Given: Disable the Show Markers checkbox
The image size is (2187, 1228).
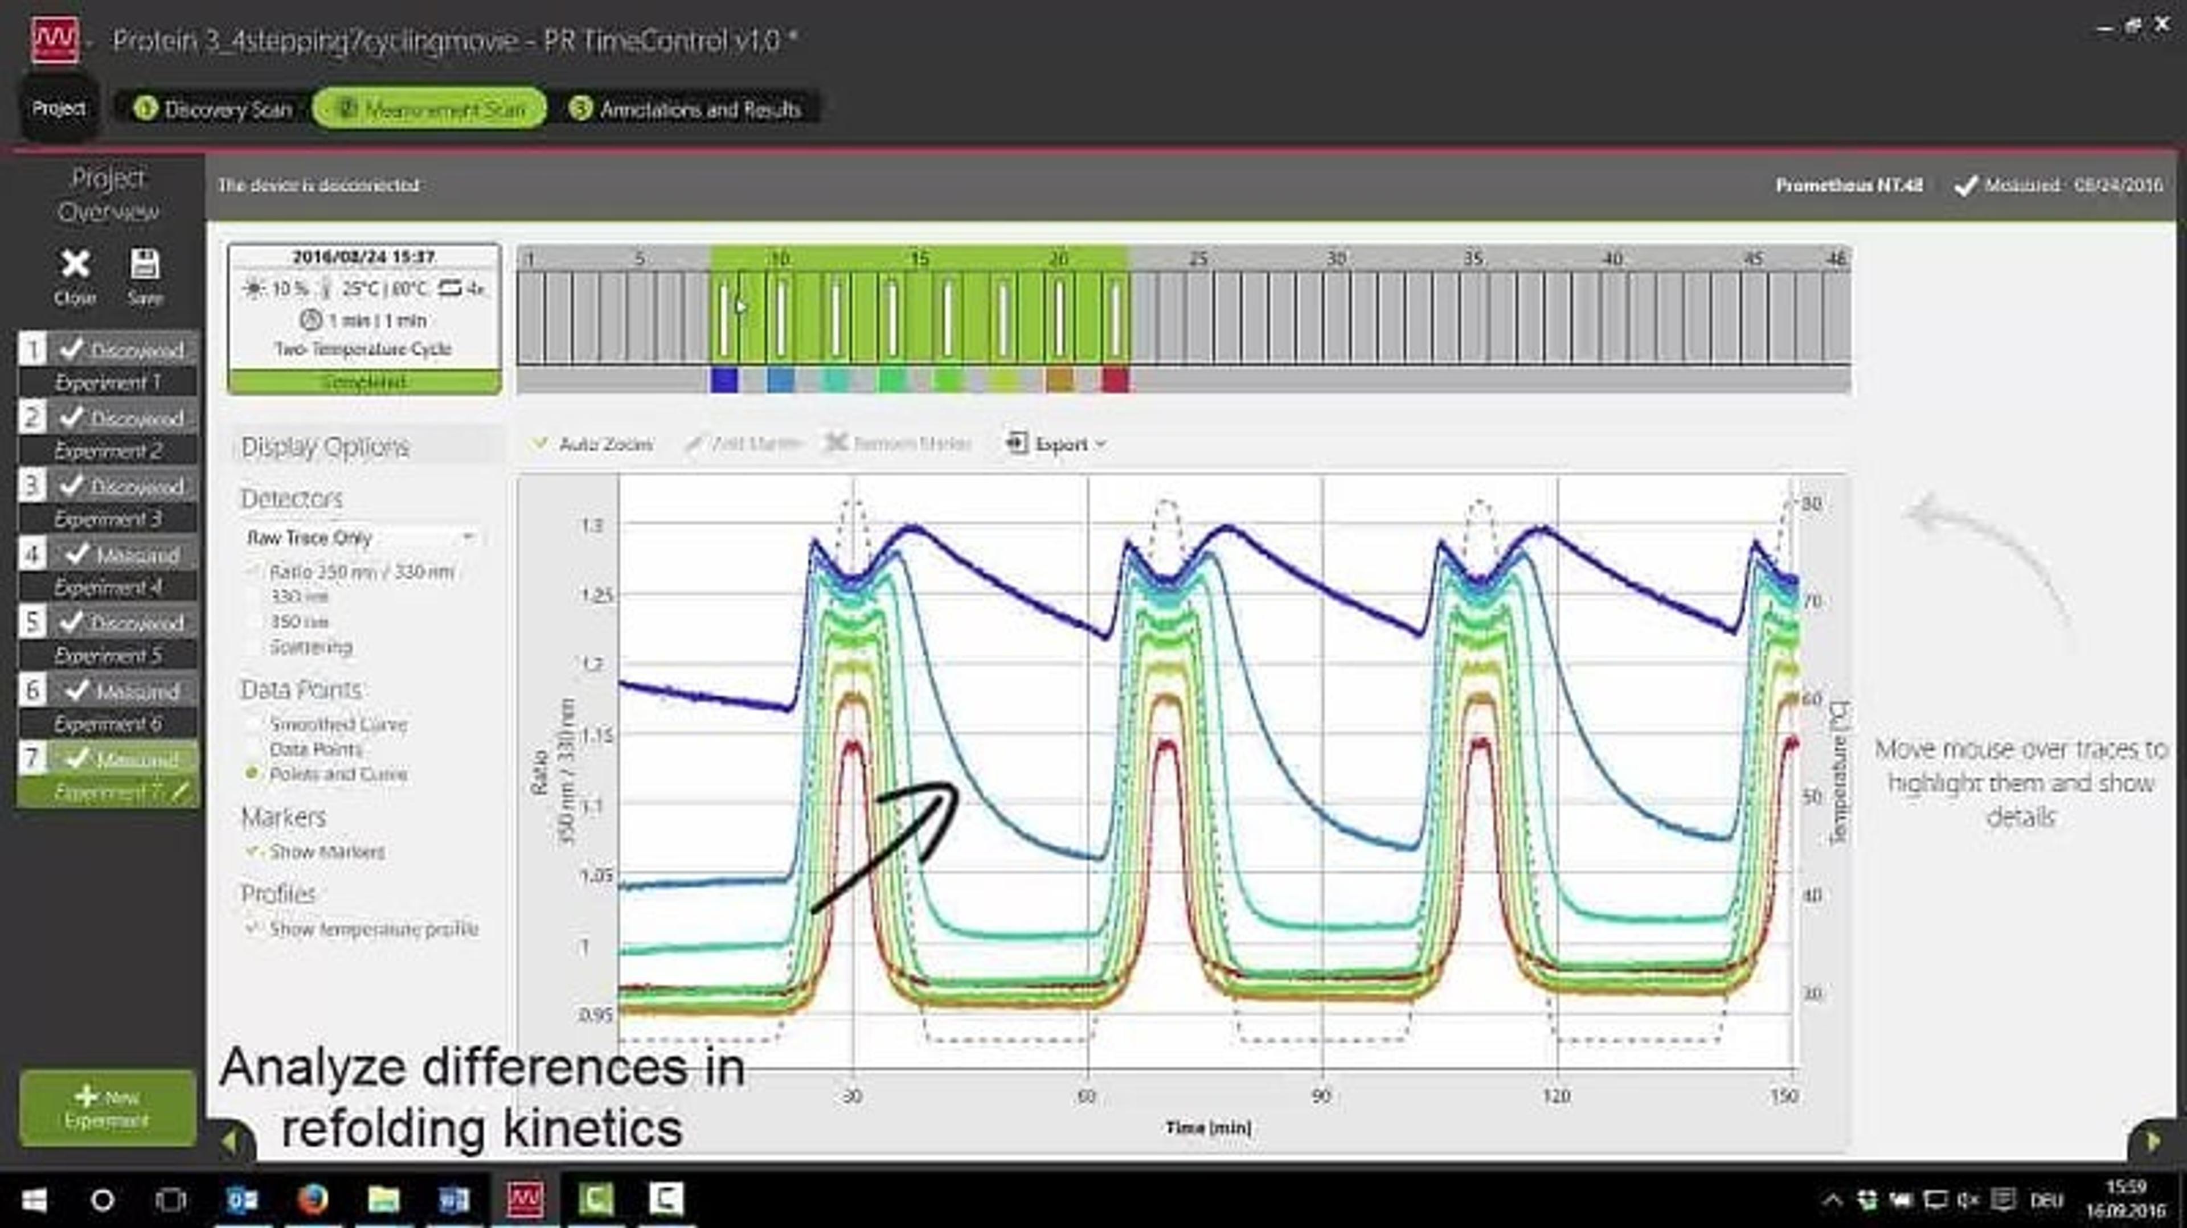Looking at the screenshot, I should point(252,851).
